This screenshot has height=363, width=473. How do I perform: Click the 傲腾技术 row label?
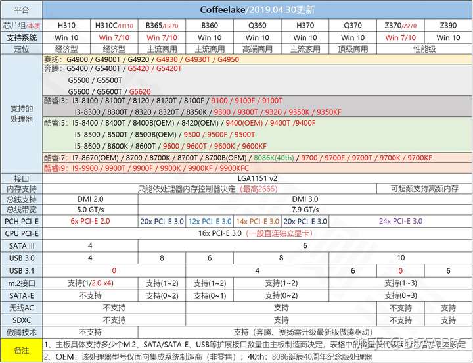(22, 333)
